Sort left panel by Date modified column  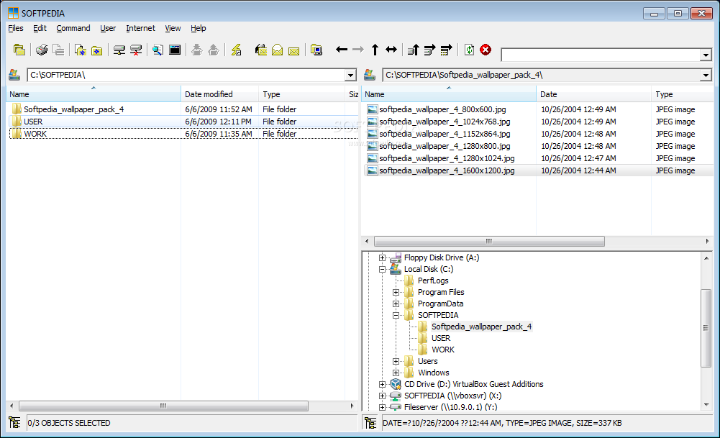pyautogui.click(x=219, y=94)
